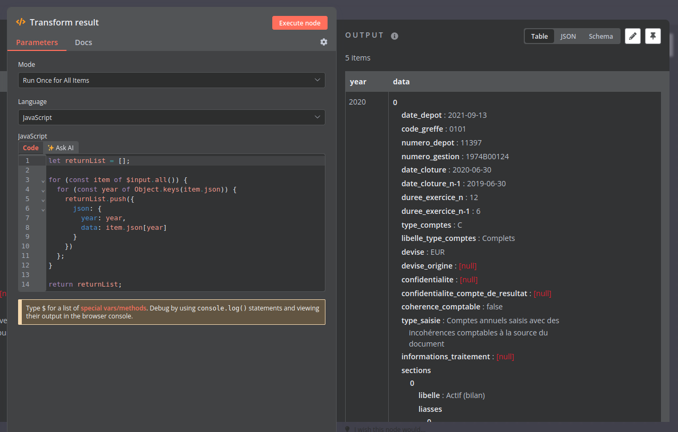Switch output view to Schema
This screenshot has width=678, height=432.
[600, 36]
